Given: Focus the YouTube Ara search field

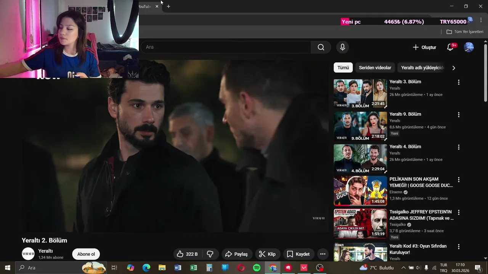Looking at the screenshot, I should (226, 47).
